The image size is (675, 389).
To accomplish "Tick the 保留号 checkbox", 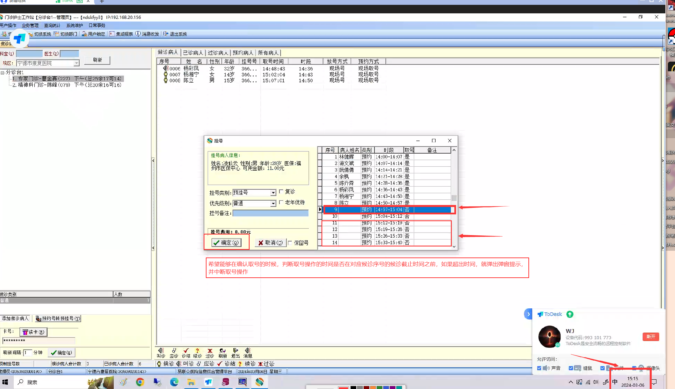I will (x=290, y=243).
